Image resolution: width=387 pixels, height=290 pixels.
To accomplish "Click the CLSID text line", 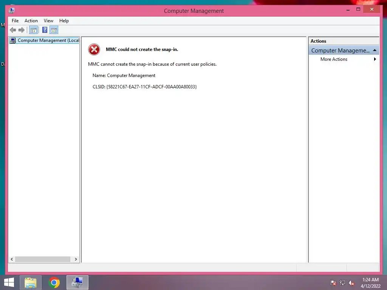I will pos(145,87).
